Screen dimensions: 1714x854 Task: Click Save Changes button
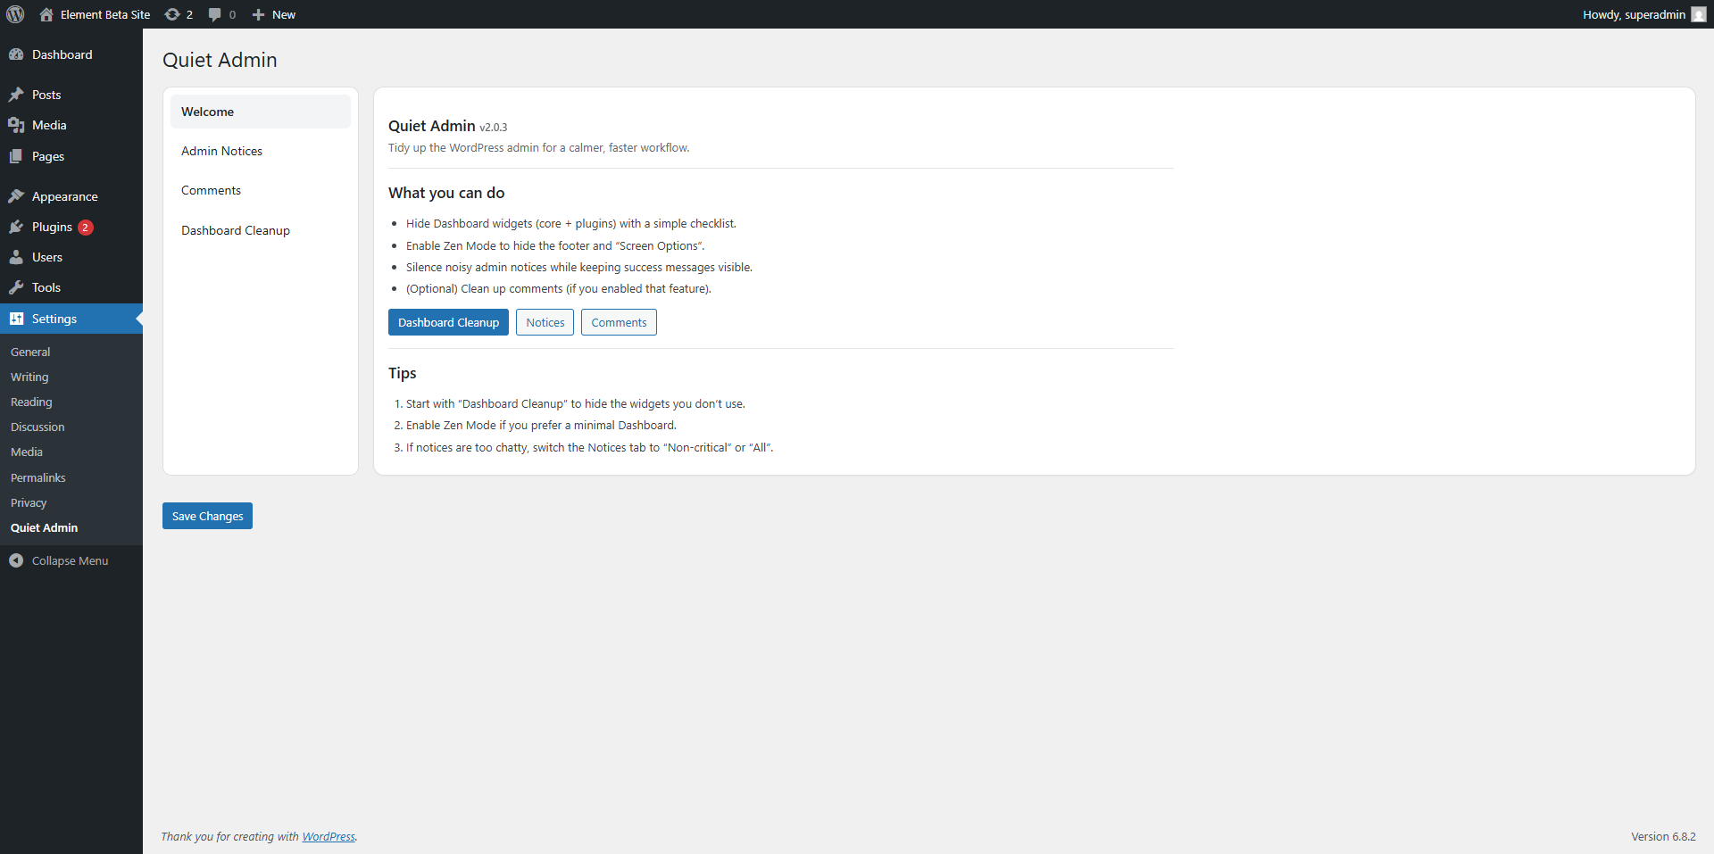click(x=207, y=516)
